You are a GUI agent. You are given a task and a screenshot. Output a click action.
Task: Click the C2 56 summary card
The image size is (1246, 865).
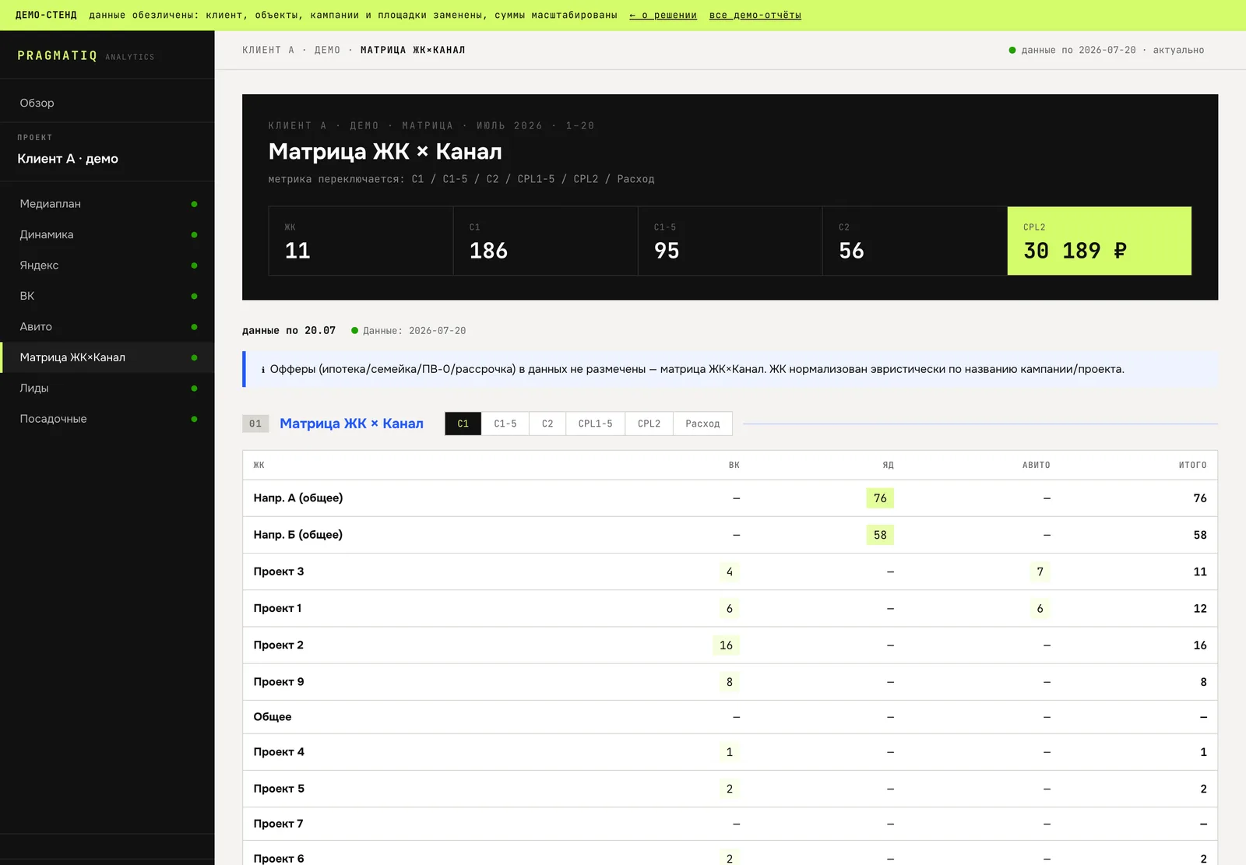pos(915,241)
